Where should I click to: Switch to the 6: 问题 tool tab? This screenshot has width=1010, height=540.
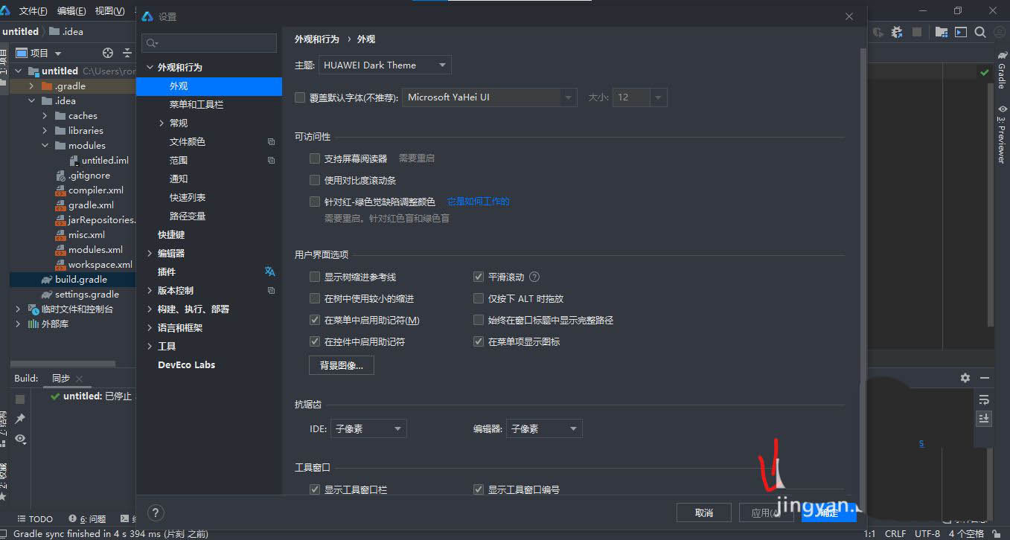pyautogui.click(x=87, y=518)
